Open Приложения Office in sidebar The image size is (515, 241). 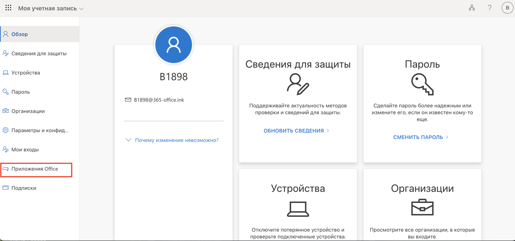click(x=35, y=169)
